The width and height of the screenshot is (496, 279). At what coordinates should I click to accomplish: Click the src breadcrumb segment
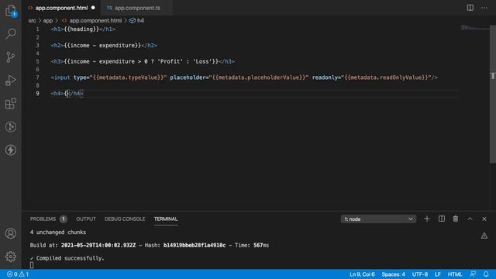click(33, 21)
